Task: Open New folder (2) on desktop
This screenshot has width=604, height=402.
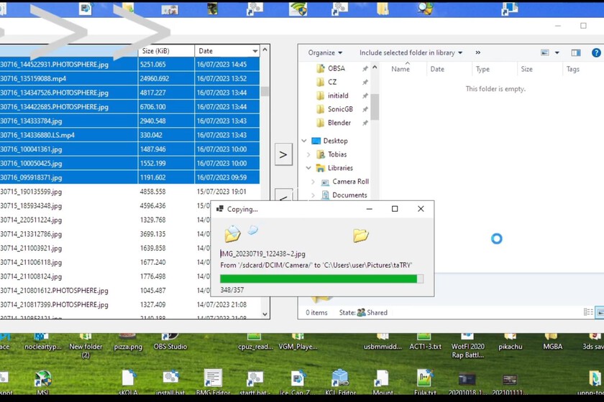Action: (x=86, y=346)
